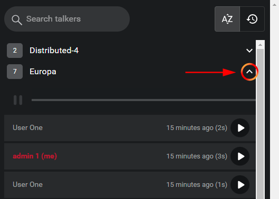Sort talkers by recent history using the clock icon
The width and height of the screenshot is (279, 199).
[x=252, y=19]
